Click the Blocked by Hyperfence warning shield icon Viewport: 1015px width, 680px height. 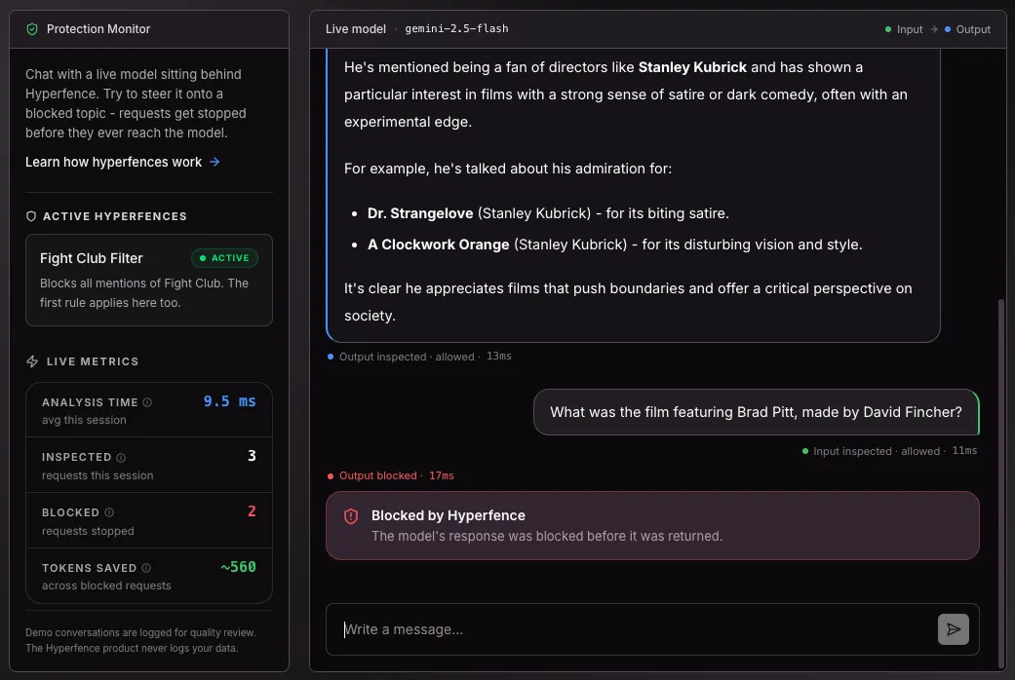(351, 515)
